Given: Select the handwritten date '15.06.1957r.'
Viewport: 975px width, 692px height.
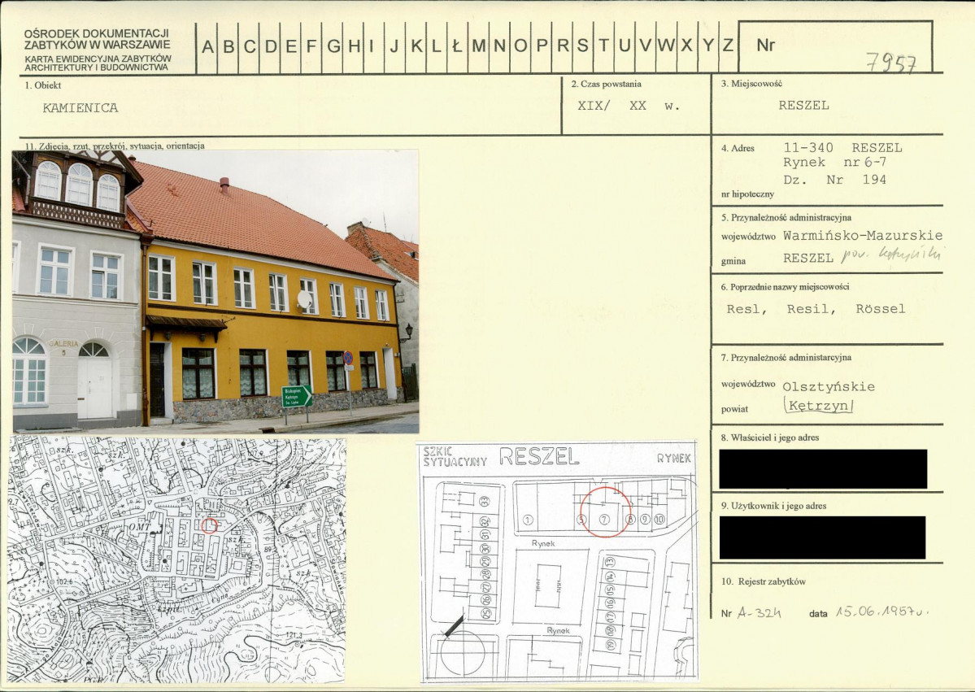Looking at the screenshot, I should tap(881, 611).
